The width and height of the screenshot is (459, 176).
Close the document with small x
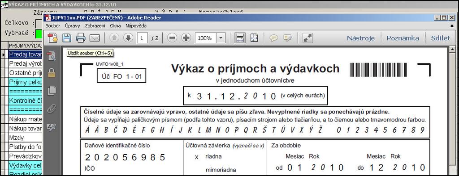coord(452,25)
